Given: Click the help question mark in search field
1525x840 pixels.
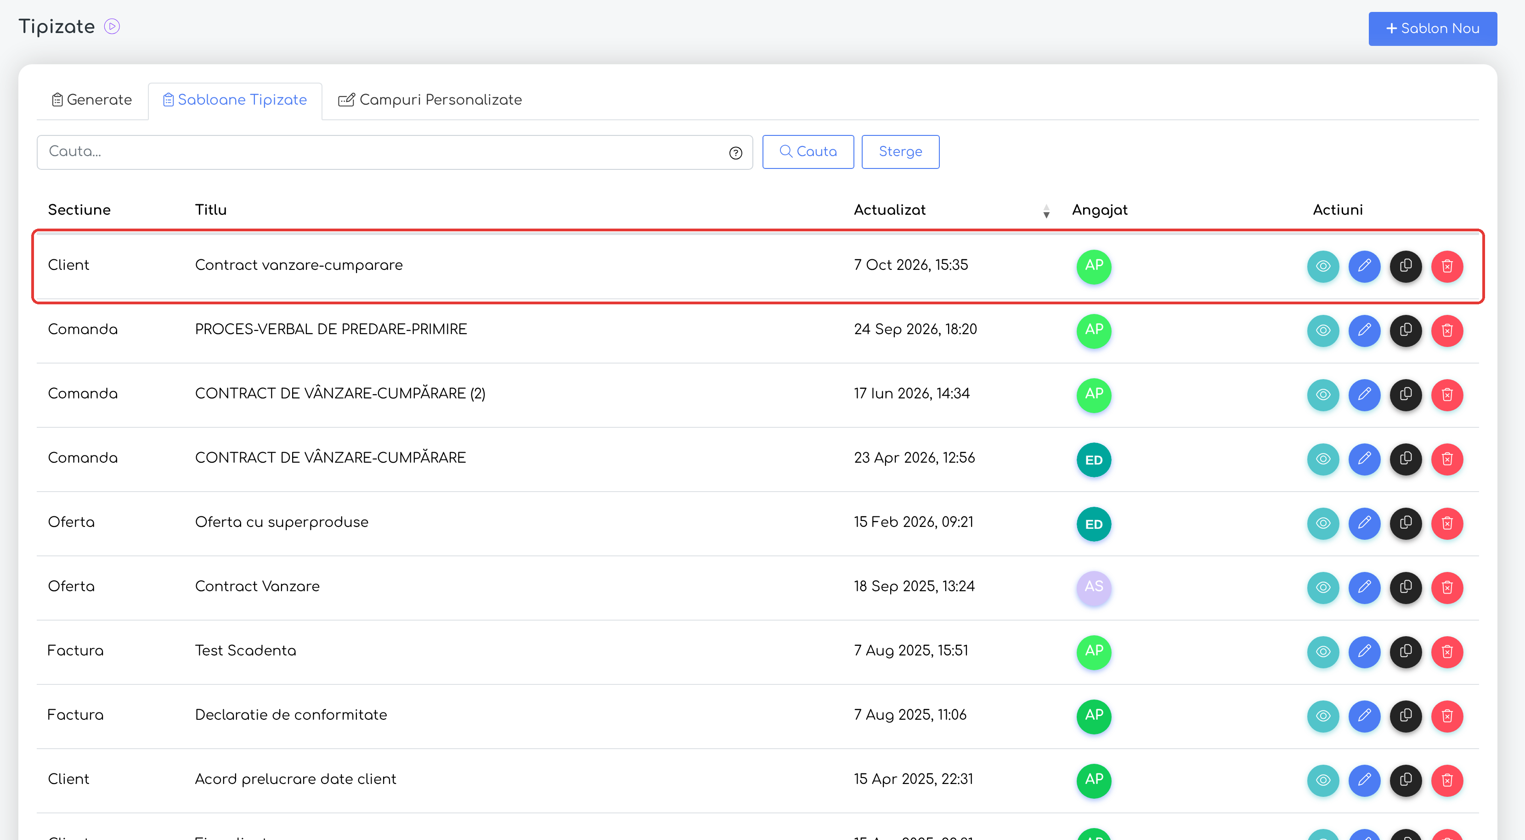Looking at the screenshot, I should tap(735, 153).
